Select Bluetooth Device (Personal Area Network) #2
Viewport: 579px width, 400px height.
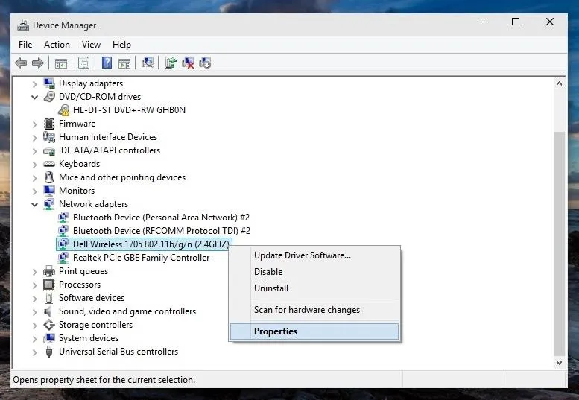(x=161, y=218)
